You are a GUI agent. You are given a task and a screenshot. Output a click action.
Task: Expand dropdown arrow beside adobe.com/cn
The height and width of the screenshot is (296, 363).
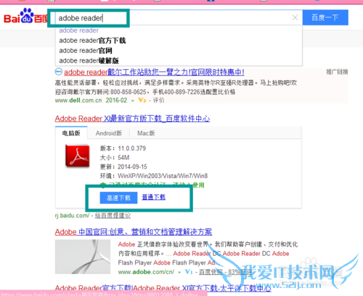(179, 273)
